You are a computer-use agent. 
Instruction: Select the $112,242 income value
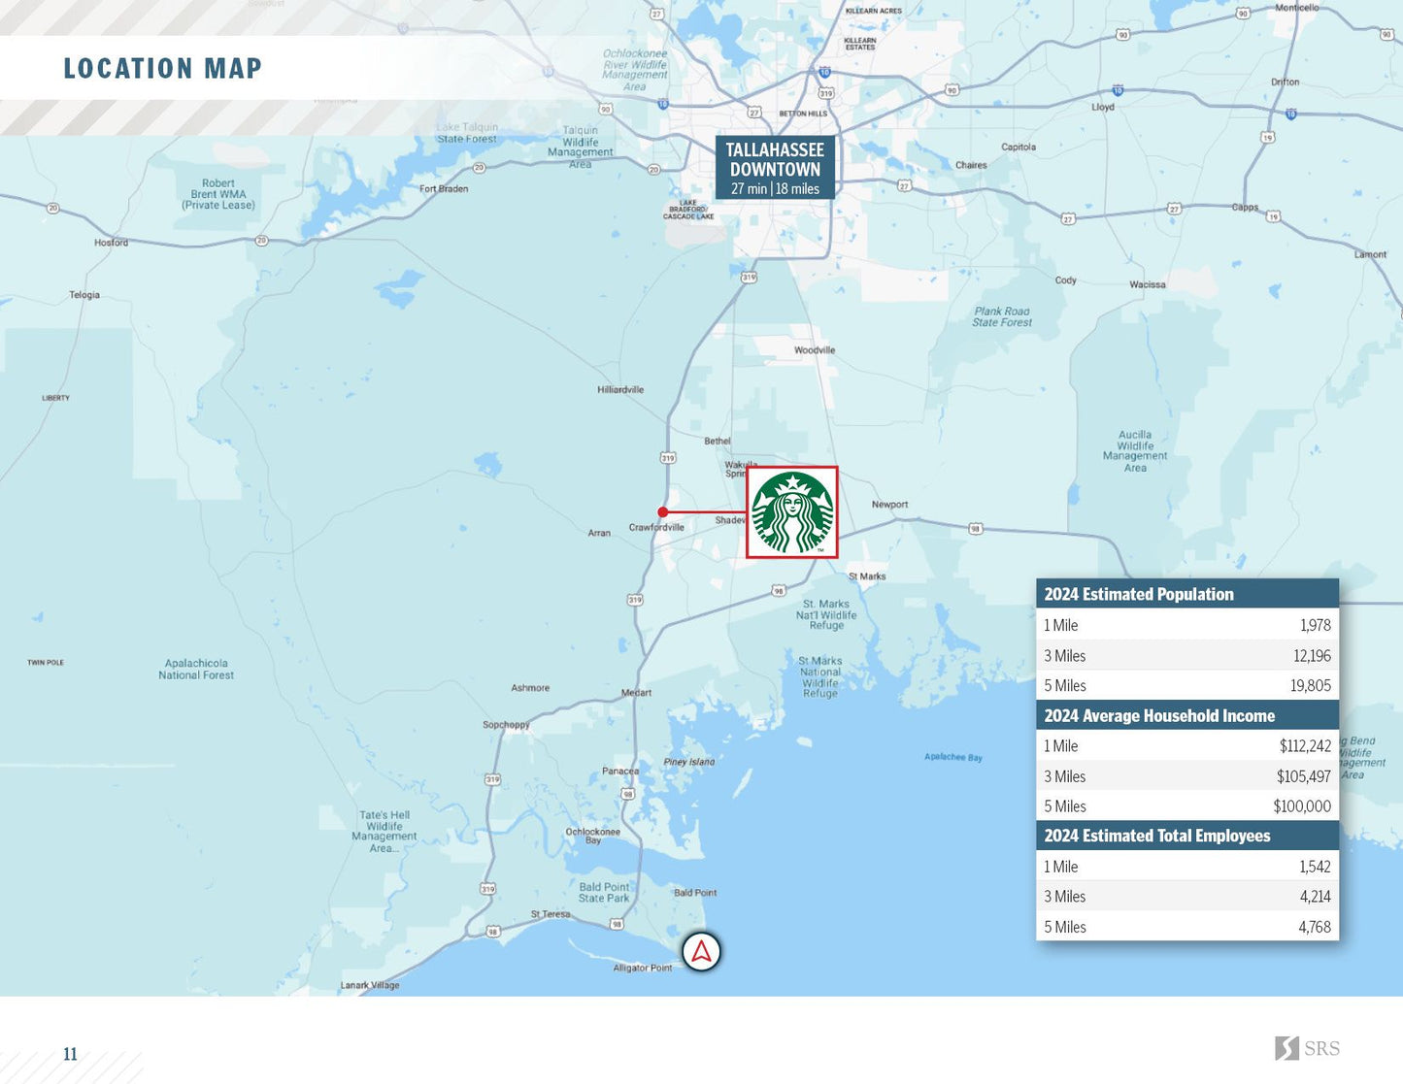[1305, 746]
